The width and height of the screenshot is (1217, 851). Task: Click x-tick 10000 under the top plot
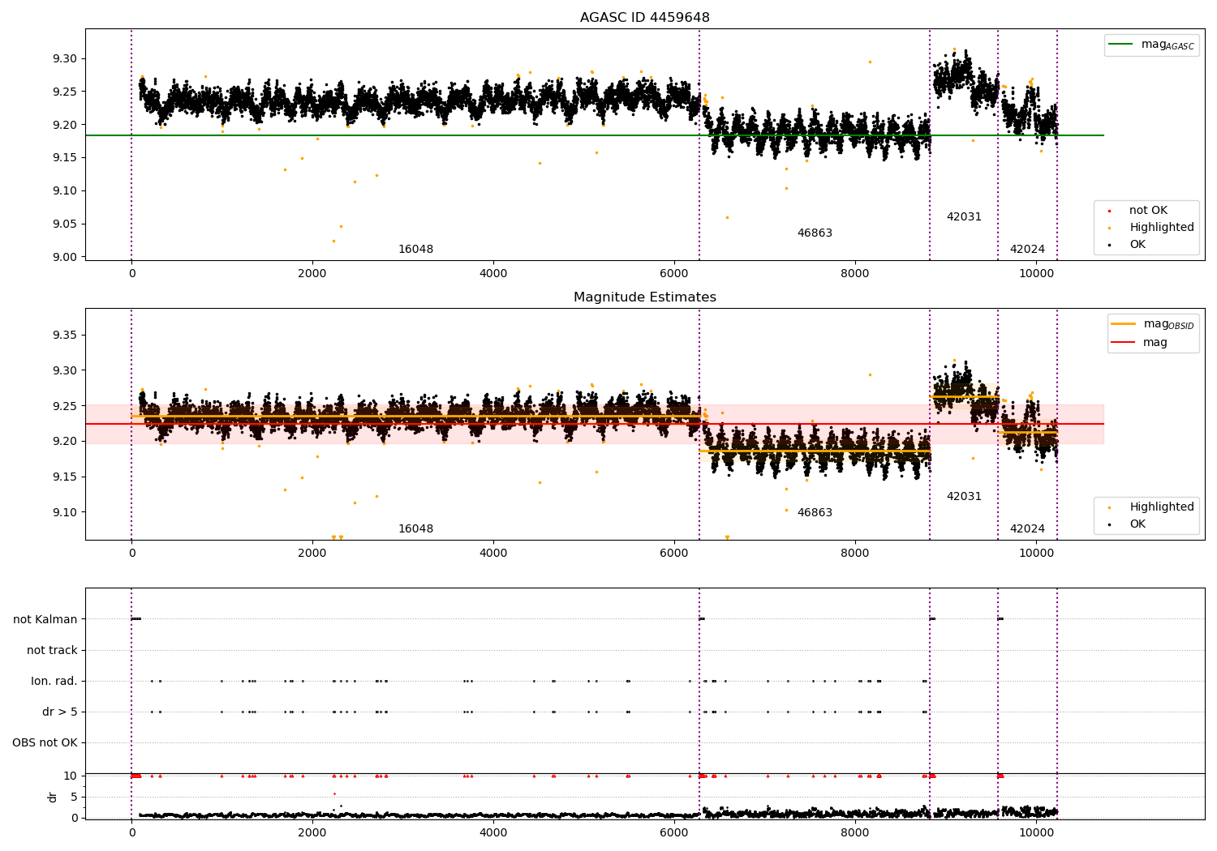[x=1036, y=274]
